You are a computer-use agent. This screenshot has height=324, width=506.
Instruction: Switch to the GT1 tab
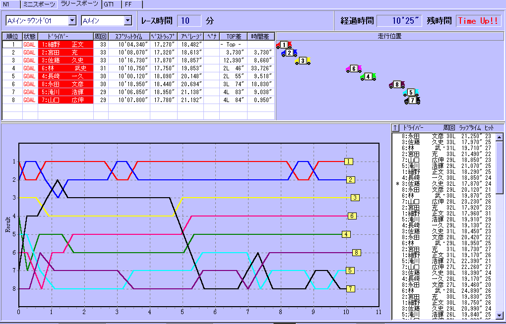[109, 4]
